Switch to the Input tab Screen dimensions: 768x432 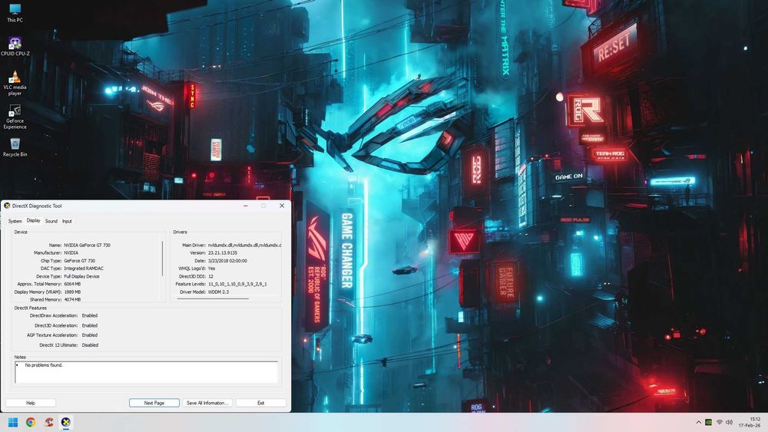point(67,221)
